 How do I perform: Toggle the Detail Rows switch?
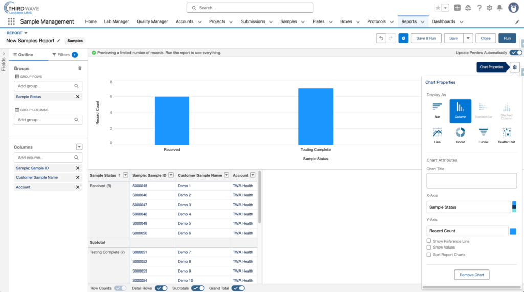click(161, 288)
